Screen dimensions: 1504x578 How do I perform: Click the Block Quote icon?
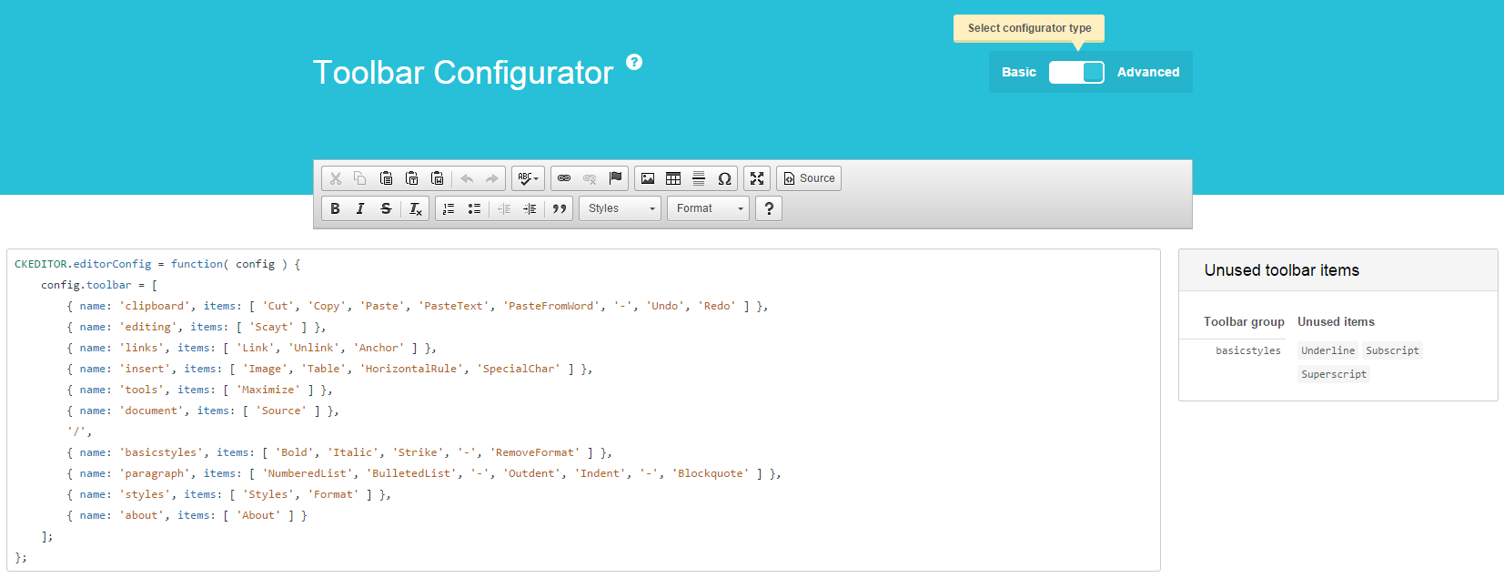coord(560,208)
